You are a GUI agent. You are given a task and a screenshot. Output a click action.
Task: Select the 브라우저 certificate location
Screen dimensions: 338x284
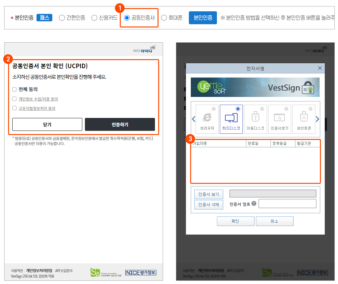pos(207,119)
